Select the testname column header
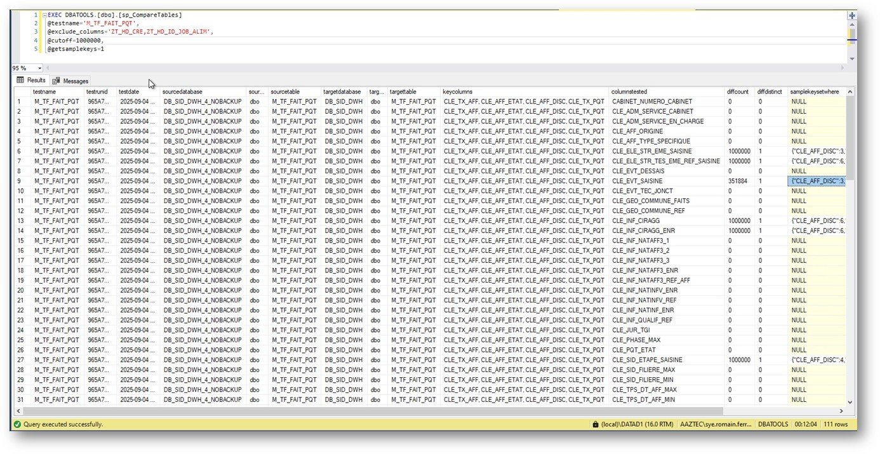This screenshot has height=454, width=880. (57, 91)
